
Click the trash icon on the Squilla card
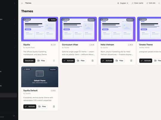tap(54, 61)
